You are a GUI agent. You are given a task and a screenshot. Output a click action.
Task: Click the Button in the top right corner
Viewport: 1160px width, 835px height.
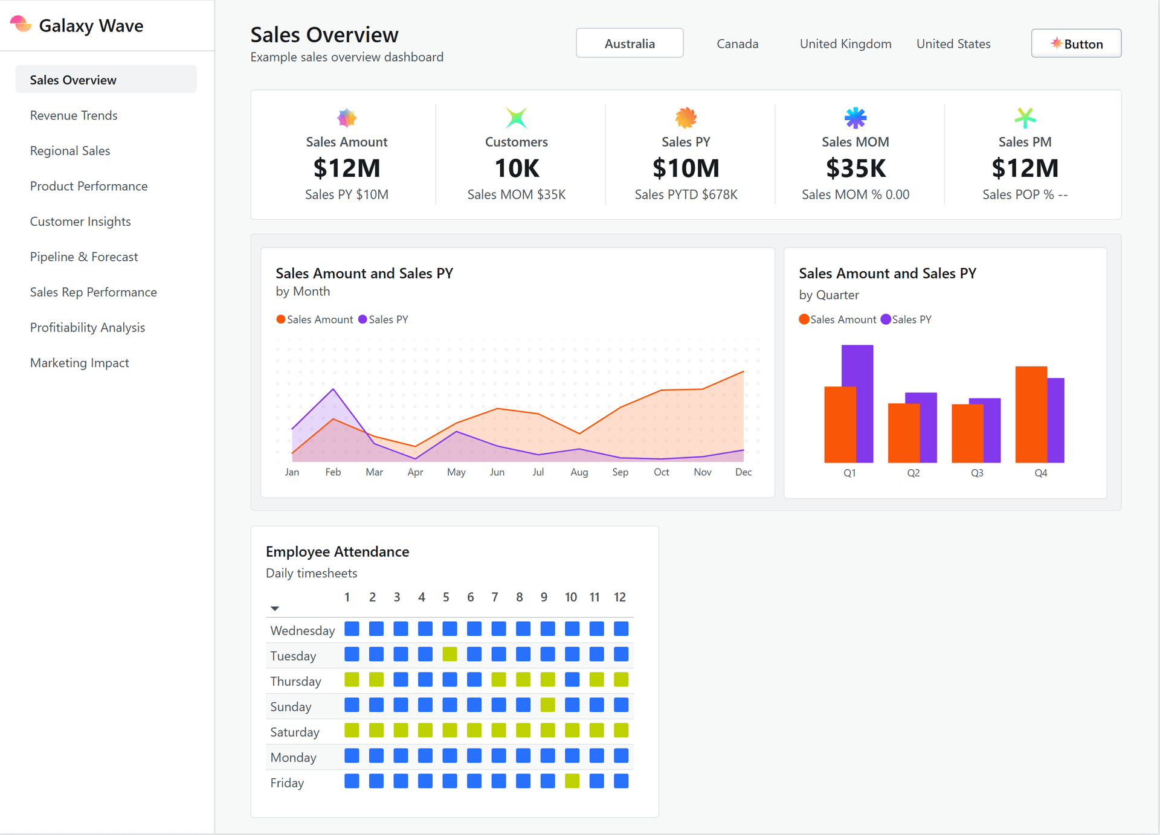[x=1076, y=43]
